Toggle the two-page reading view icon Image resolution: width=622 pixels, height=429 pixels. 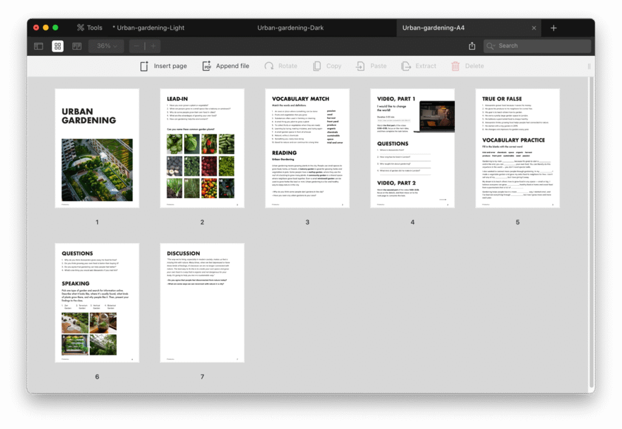[77, 46]
